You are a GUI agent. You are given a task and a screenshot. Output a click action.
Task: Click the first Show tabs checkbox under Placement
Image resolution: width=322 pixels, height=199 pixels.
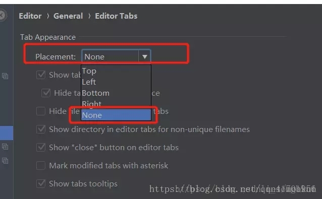pyautogui.click(x=41, y=75)
